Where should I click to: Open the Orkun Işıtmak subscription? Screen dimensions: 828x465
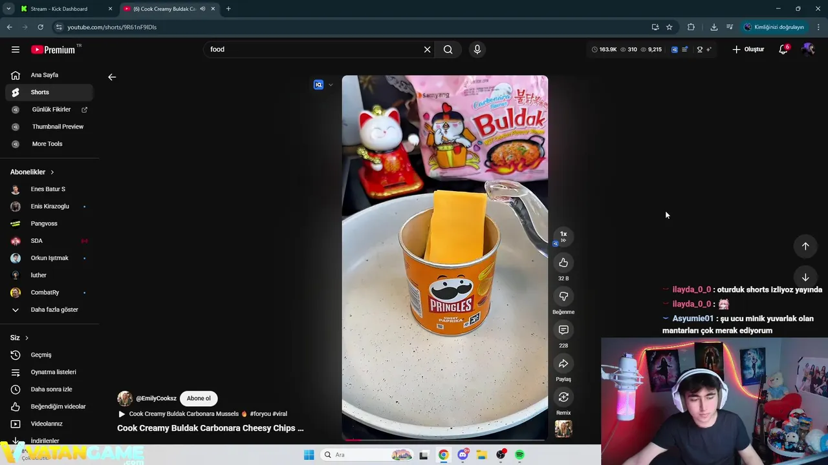click(x=49, y=258)
